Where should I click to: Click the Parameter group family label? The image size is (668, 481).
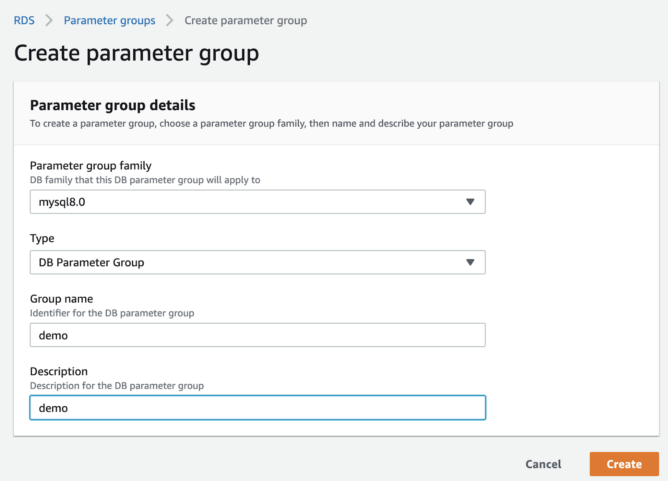(91, 166)
